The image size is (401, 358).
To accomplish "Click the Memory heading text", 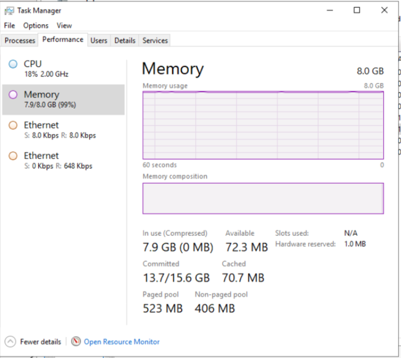I will [173, 69].
